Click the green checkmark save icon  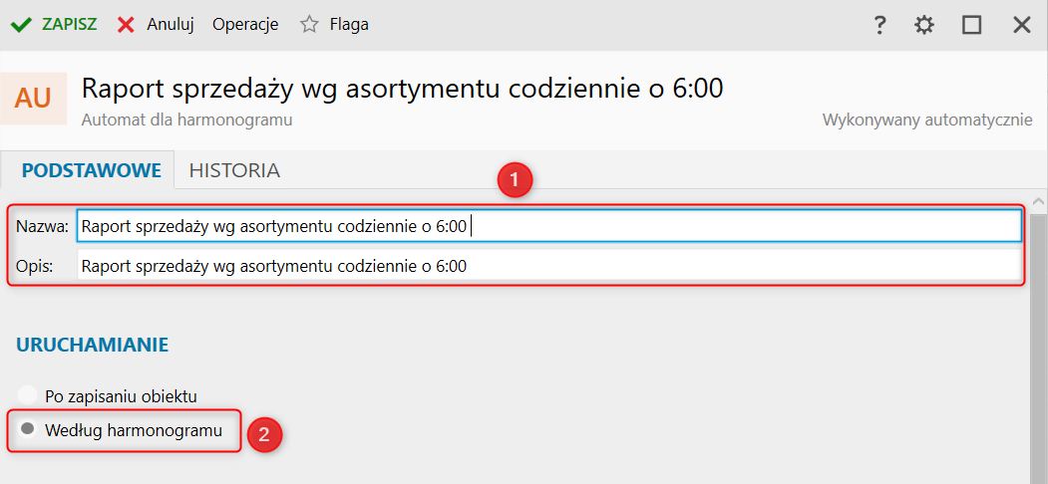point(22,25)
